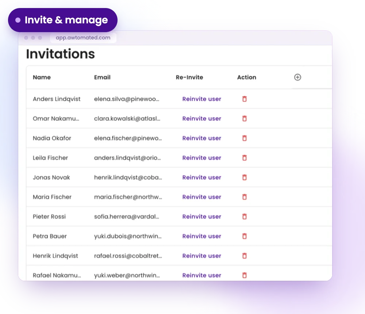
Task: Select the name Pieter Rossi
Action: 49,217
